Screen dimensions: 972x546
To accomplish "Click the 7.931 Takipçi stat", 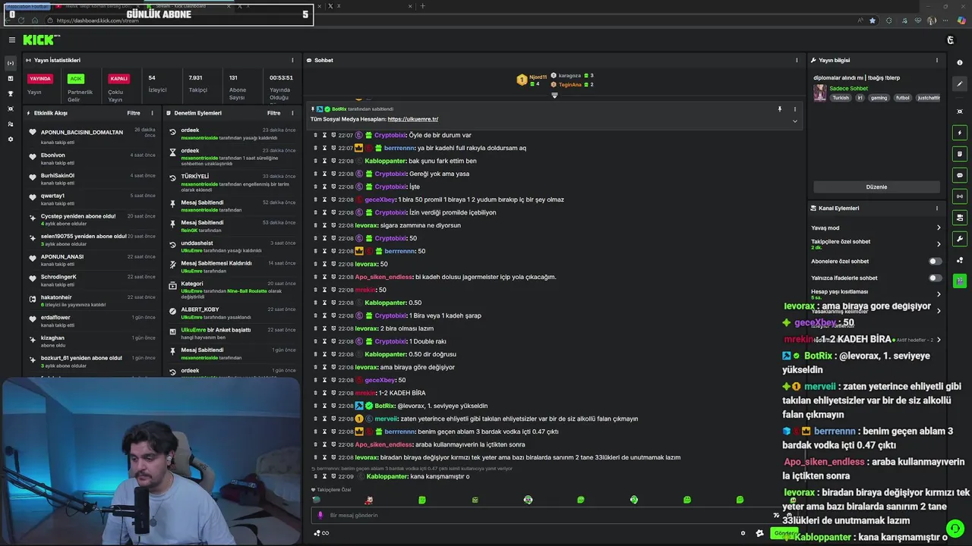I will pyautogui.click(x=197, y=83).
